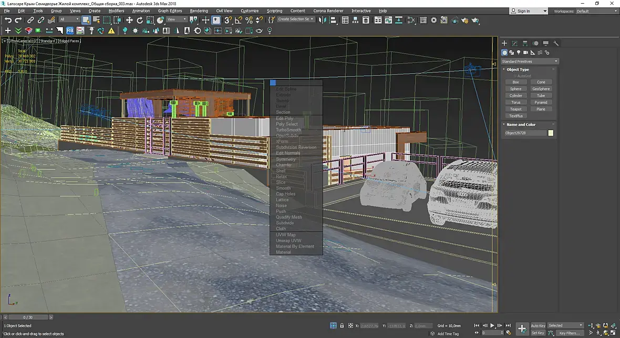Choose TurboSmooth from the modifier list
Image resolution: width=620 pixels, height=338 pixels.
[288, 130]
